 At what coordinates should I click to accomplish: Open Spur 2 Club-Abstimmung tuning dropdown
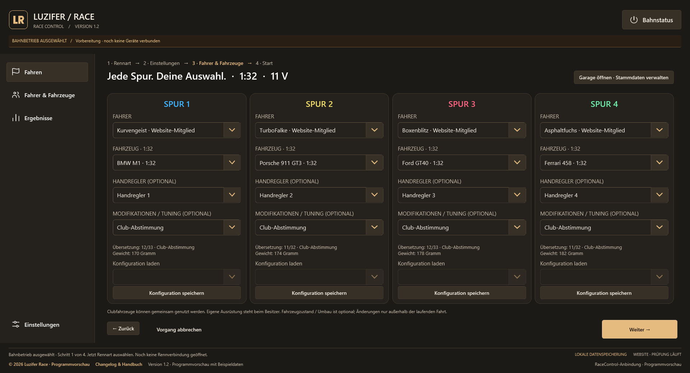tap(319, 227)
